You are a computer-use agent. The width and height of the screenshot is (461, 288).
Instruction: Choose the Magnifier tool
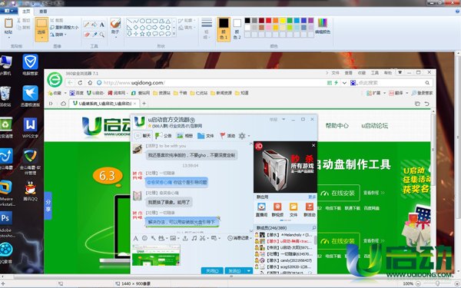pyautogui.click(x=101, y=35)
